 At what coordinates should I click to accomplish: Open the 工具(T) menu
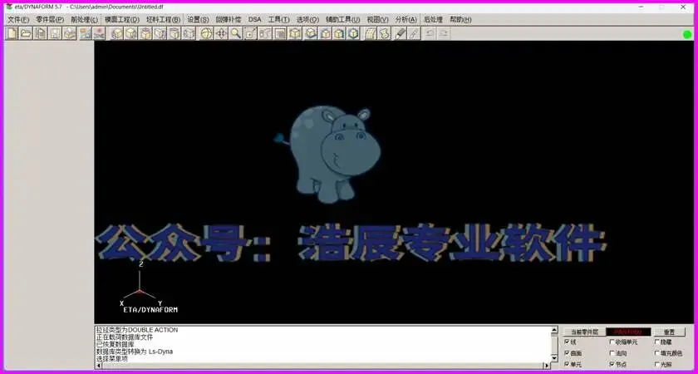click(x=278, y=20)
